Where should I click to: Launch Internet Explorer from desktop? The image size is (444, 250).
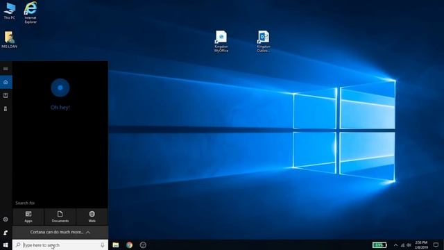31,12
